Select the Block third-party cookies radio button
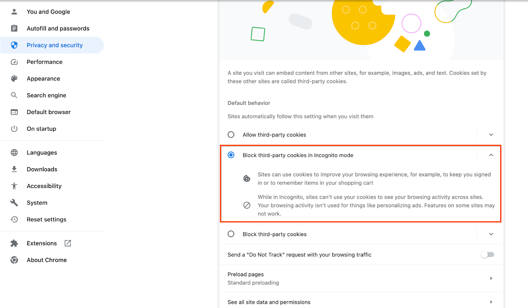 point(231,234)
